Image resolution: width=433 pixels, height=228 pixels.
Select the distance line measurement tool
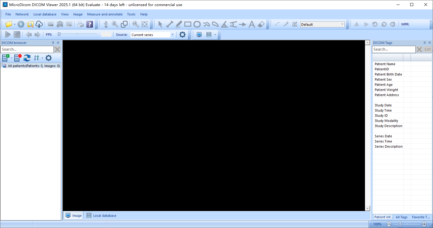[x=169, y=25]
